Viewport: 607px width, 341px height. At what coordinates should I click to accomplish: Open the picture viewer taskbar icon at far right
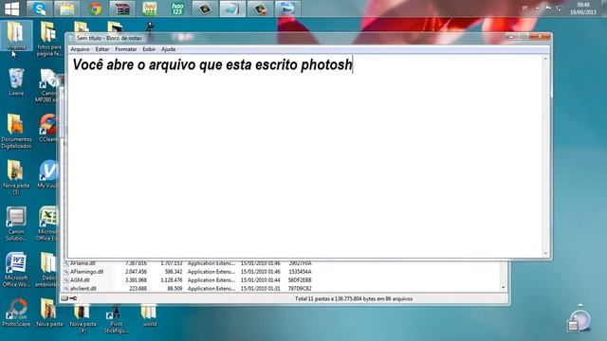point(287,9)
